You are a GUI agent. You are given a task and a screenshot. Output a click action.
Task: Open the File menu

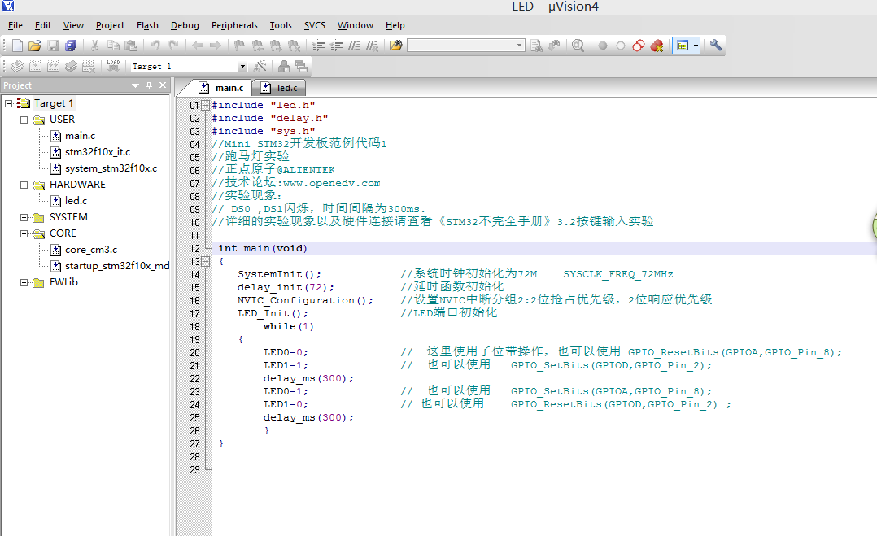pos(15,25)
